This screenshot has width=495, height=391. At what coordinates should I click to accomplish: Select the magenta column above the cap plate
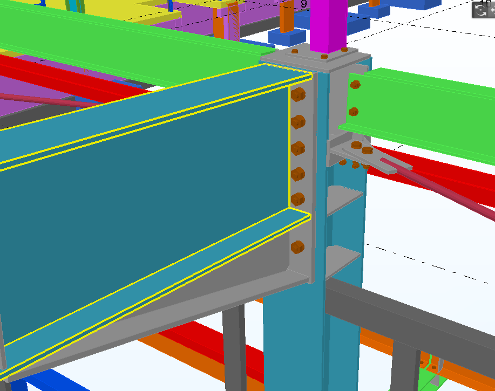[327, 24]
